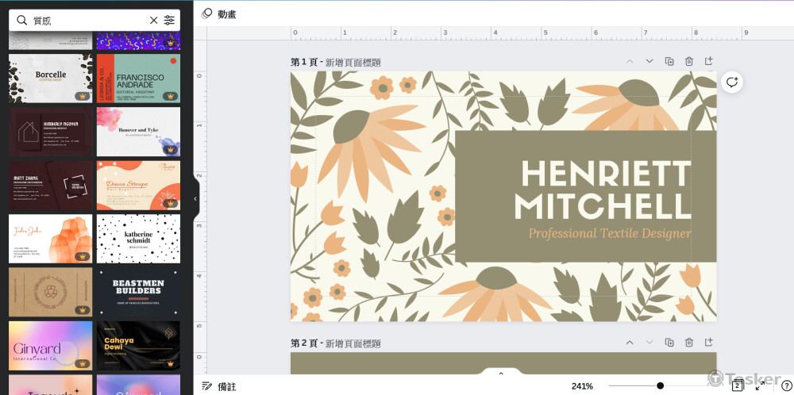Viewport: 794px width, 395px height.
Task: Click the zoom slider handle
Action: pyautogui.click(x=660, y=386)
